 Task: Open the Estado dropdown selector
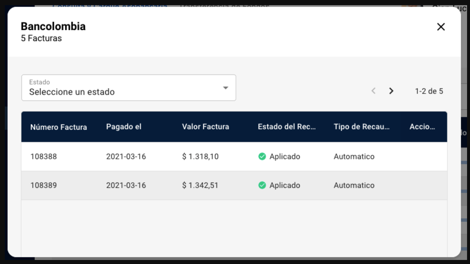point(128,88)
